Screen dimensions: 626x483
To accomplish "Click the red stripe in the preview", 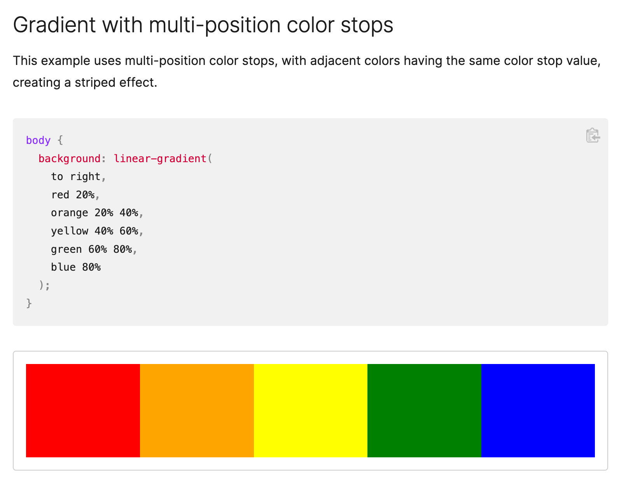I will coord(83,410).
